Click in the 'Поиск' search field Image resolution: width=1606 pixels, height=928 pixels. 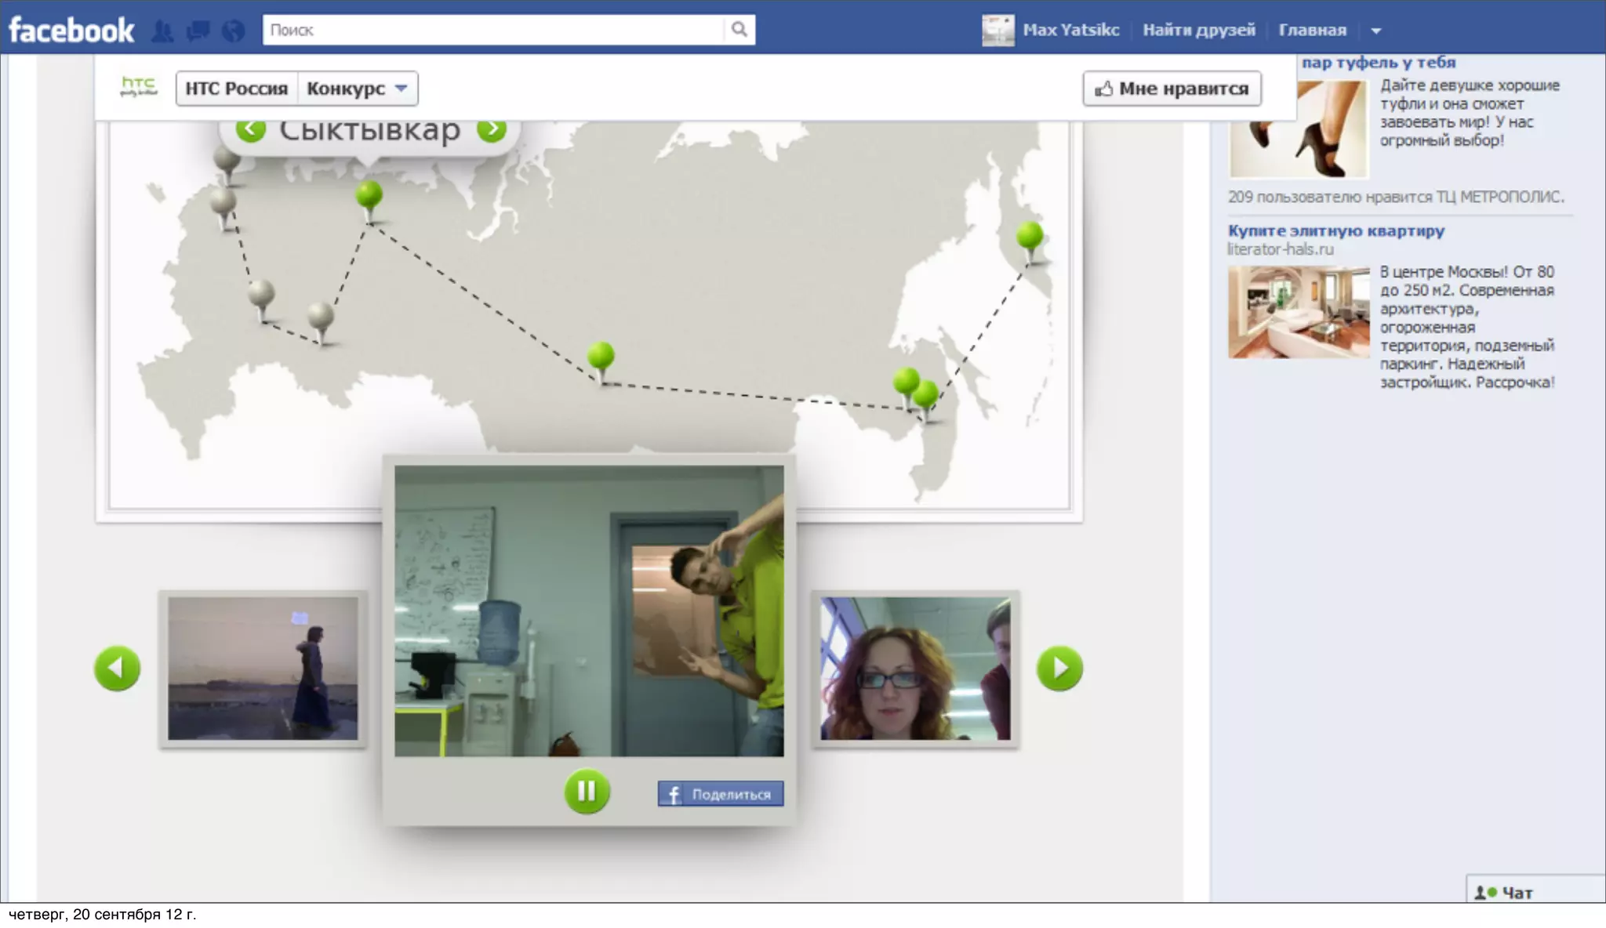point(494,30)
